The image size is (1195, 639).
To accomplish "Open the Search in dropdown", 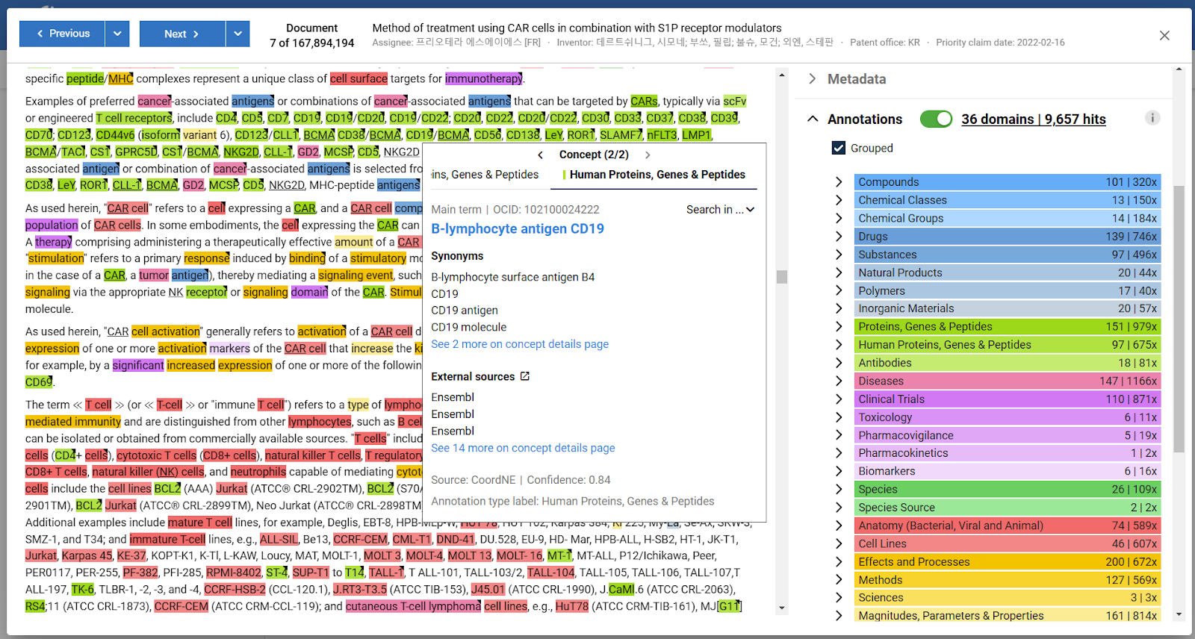I will click(x=720, y=210).
